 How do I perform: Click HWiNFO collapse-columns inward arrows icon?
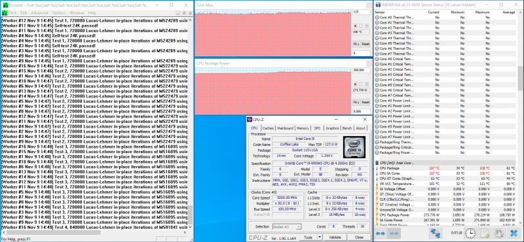pos(394,233)
